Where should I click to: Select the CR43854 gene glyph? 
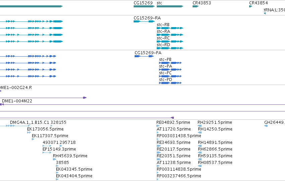[251, 6]
